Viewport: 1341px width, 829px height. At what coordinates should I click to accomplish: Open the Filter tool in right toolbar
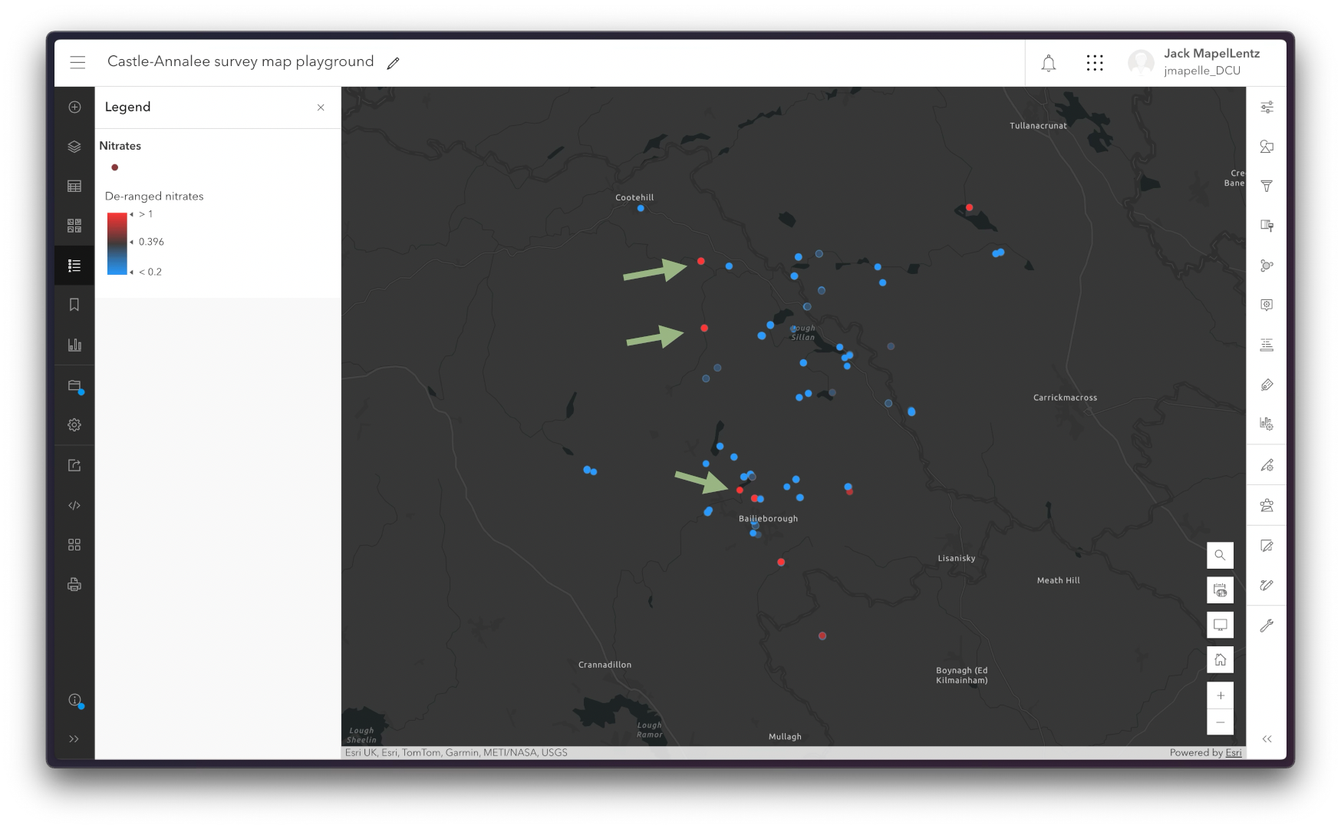pyautogui.click(x=1267, y=187)
